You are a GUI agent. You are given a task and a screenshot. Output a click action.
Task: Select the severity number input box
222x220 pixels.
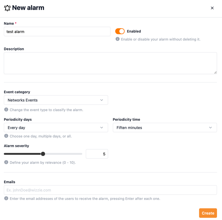coord(97,154)
